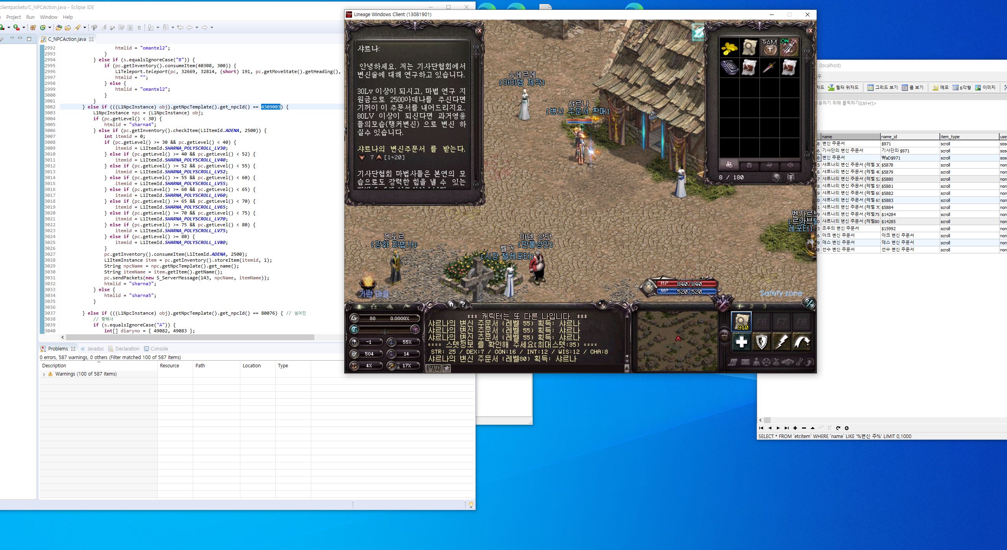Screen dimensions: 1007x550
Task: Switch to hotbar page 2
Action: [751, 306]
